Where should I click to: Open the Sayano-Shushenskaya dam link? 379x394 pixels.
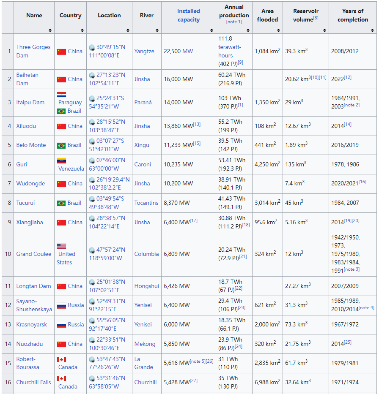click(34, 305)
